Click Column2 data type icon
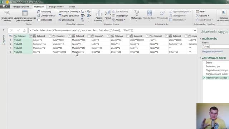 [34, 36]
